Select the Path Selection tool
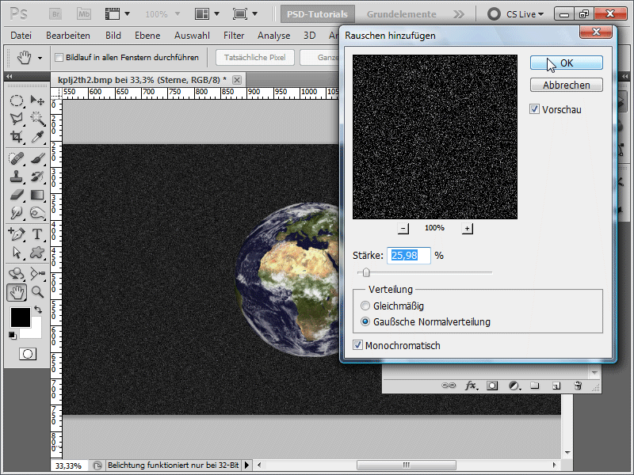The width and height of the screenshot is (634, 475). tap(16, 253)
